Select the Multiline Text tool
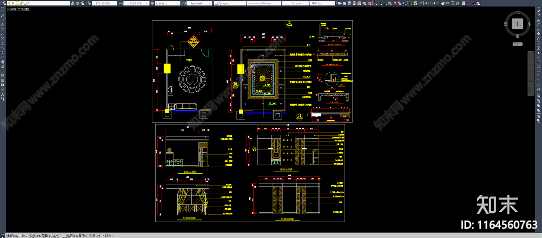 (2, 95)
